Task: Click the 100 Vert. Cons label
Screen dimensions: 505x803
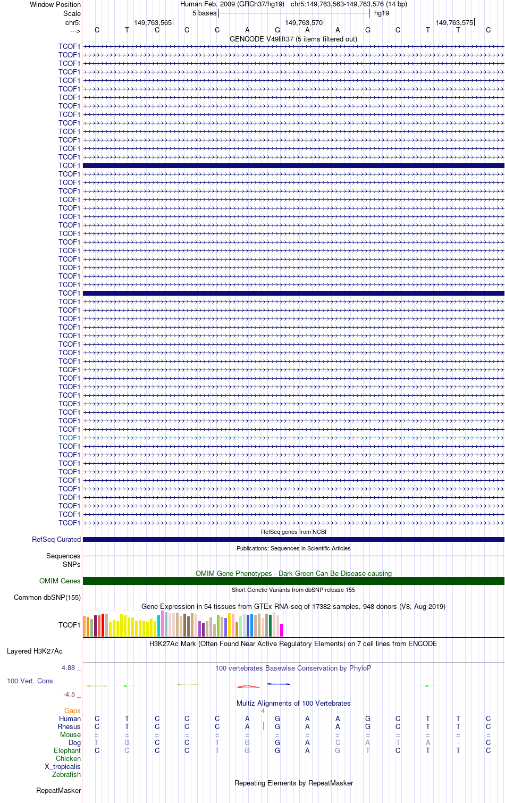Action: (x=30, y=681)
